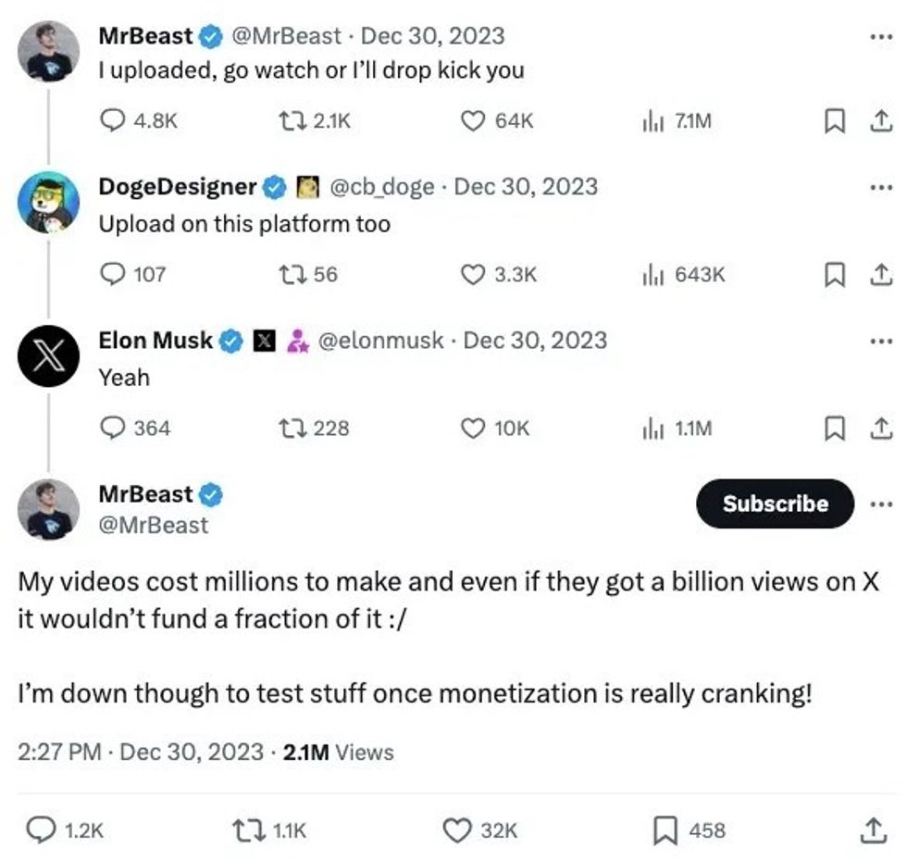Bookmark Elon Musk's 'Yeah' reply
The height and width of the screenshot is (859, 907).
(x=835, y=429)
